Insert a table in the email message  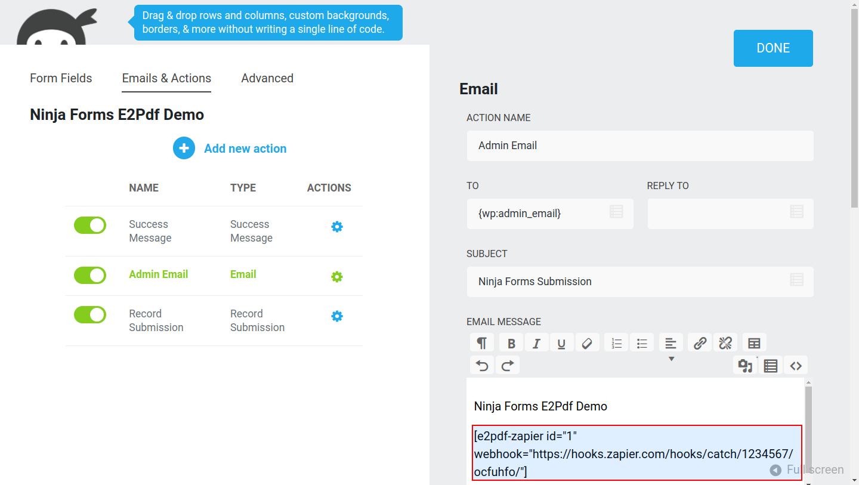(x=754, y=343)
